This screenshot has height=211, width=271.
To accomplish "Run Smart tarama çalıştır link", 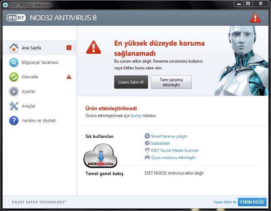I will (x=169, y=136).
